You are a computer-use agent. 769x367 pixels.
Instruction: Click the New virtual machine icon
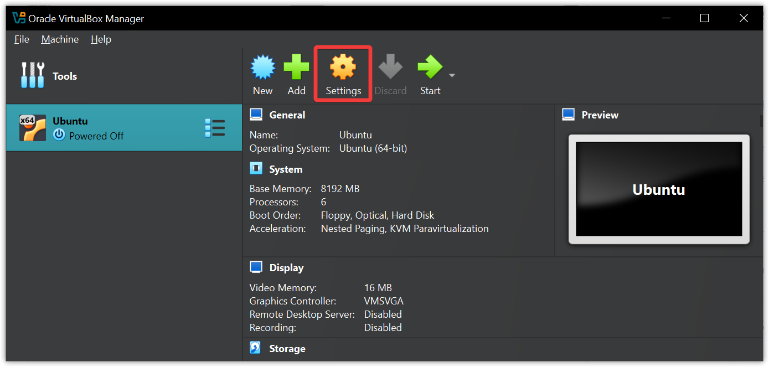pos(262,68)
